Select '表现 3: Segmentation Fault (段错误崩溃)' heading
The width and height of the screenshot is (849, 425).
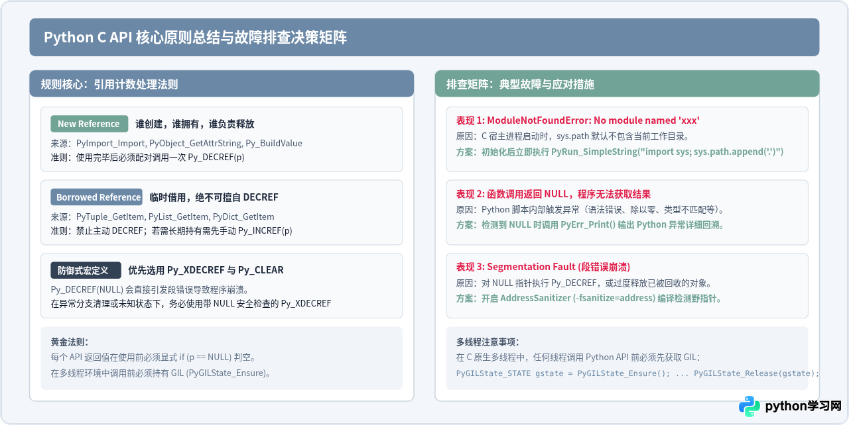[x=543, y=267]
